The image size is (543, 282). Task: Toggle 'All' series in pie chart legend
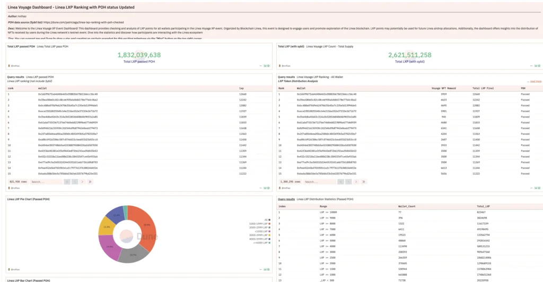tap(267, 220)
